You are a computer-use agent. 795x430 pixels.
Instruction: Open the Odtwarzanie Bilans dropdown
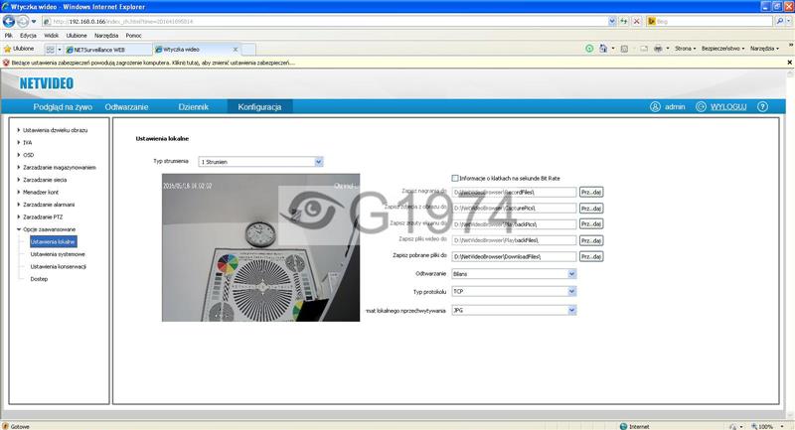point(514,274)
